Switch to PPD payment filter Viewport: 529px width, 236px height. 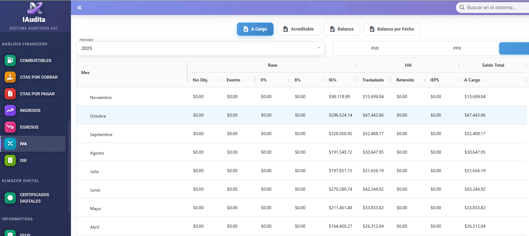tap(457, 48)
